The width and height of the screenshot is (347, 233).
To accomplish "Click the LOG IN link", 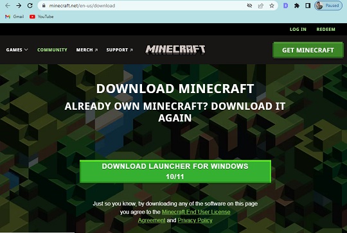I will coord(298,29).
